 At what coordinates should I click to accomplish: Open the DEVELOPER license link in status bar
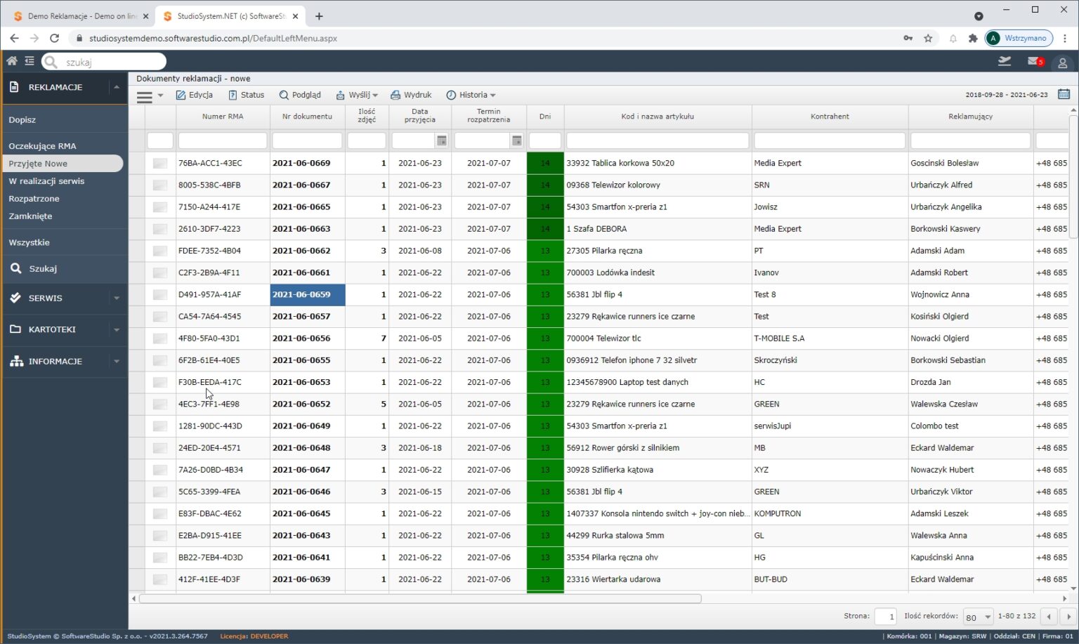(x=270, y=636)
